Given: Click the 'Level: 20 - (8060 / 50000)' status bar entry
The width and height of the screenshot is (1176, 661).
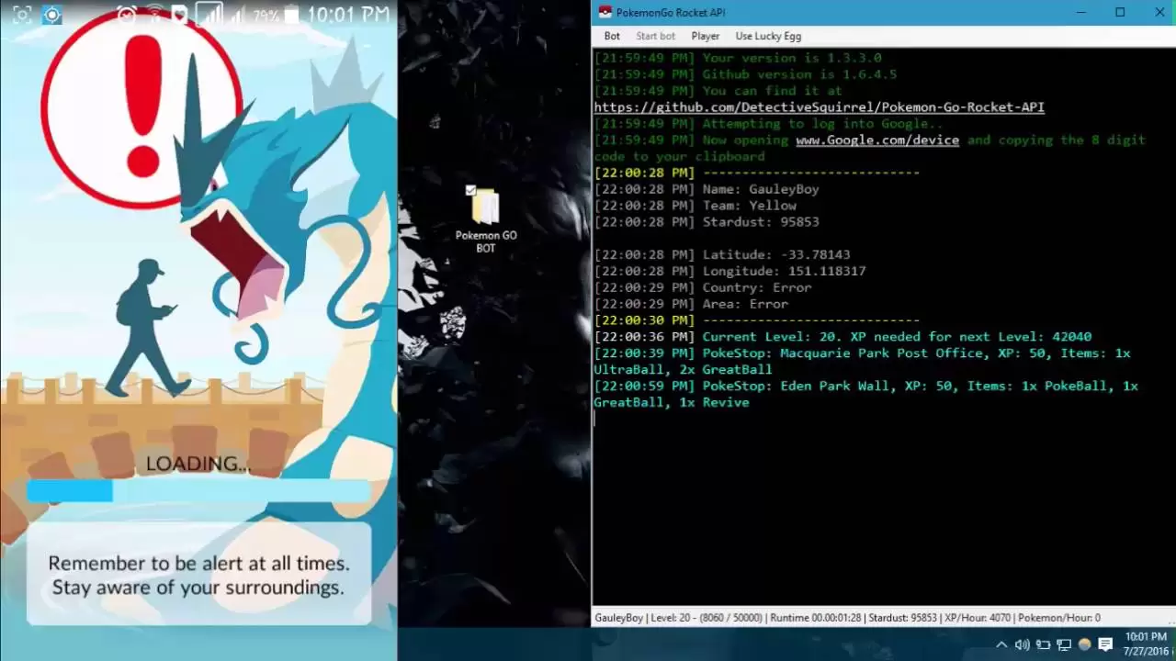Looking at the screenshot, I should tap(707, 618).
